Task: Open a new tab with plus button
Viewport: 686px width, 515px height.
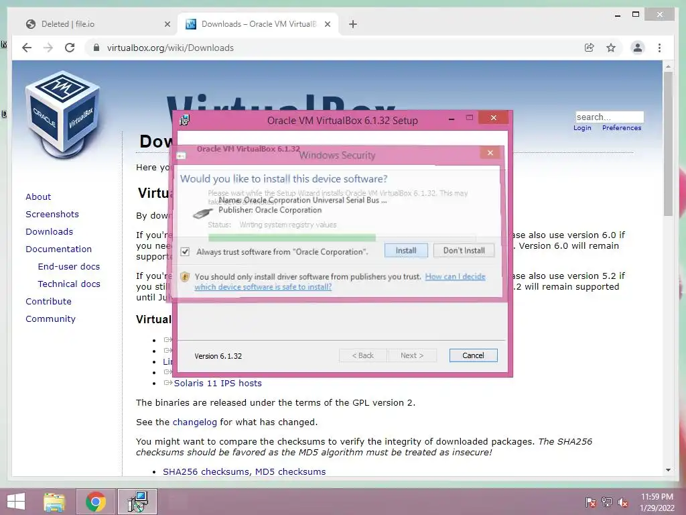Action: coord(353,24)
